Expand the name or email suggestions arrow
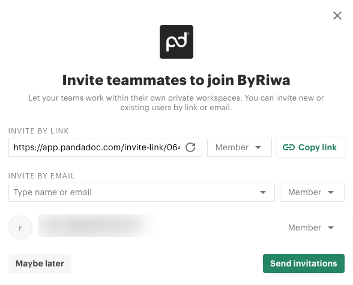 [263, 192]
